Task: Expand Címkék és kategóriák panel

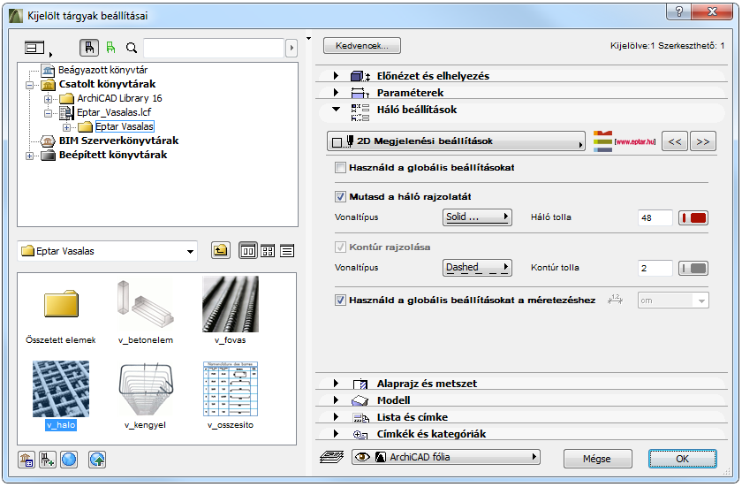Action: point(336,433)
